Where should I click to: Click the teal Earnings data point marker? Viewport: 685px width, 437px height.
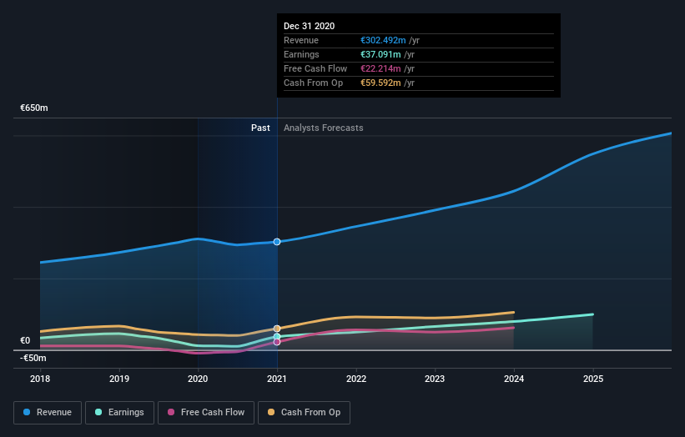[x=277, y=337]
